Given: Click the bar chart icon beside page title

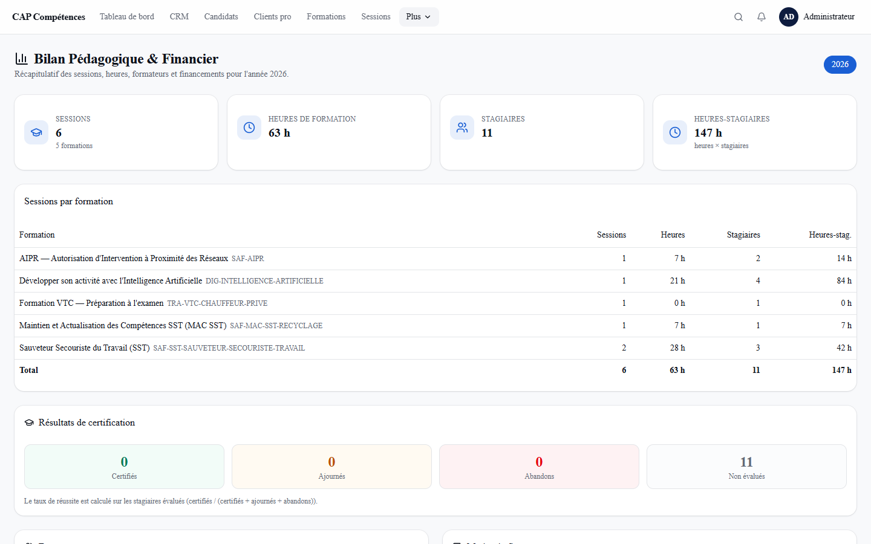Looking at the screenshot, I should tap(22, 59).
